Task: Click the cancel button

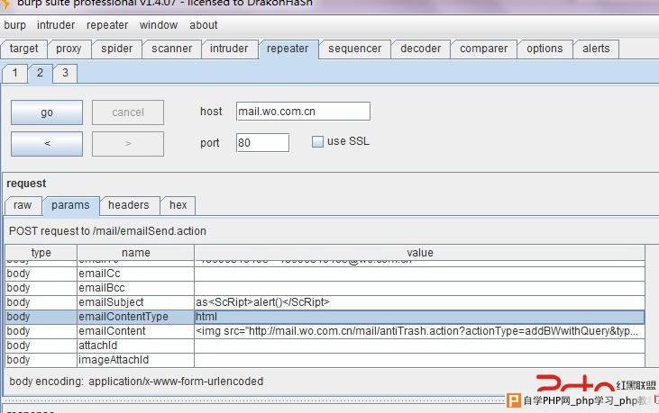Action: tap(128, 112)
